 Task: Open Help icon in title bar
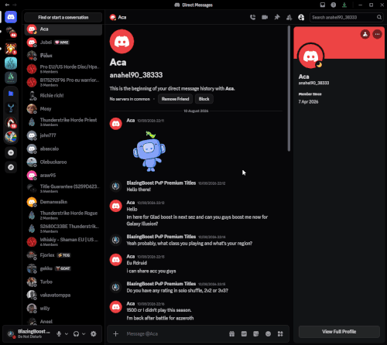tap(334, 5)
